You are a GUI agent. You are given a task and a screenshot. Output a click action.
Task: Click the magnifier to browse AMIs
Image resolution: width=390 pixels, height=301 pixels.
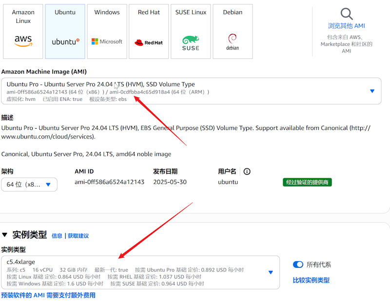point(346,14)
